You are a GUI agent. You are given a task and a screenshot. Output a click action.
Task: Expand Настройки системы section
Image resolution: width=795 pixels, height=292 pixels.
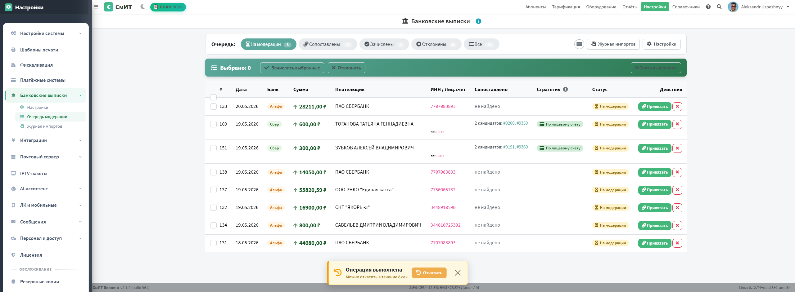[x=46, y=33]
